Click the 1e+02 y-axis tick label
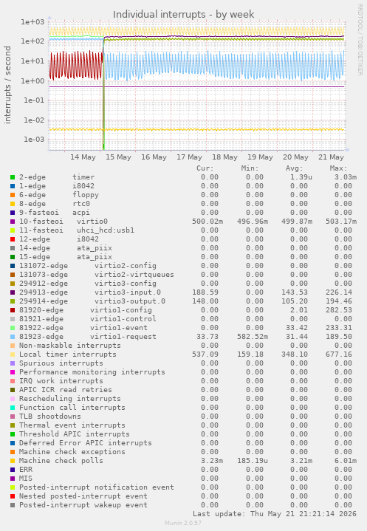 32,41
